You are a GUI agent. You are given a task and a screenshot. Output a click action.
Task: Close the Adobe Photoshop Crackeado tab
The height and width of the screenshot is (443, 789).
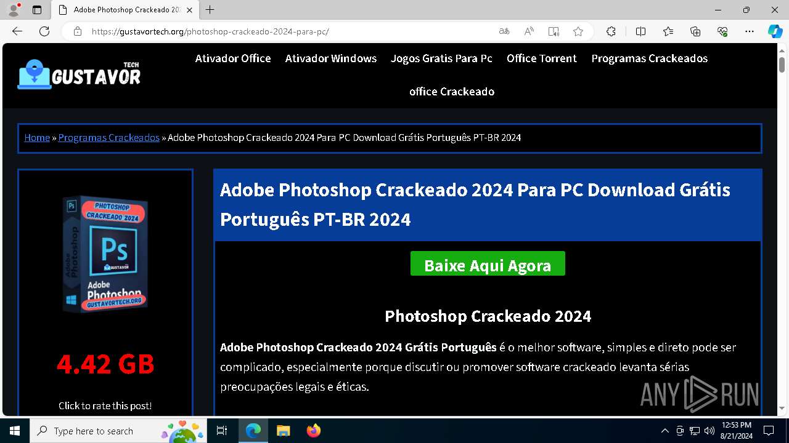190,10
